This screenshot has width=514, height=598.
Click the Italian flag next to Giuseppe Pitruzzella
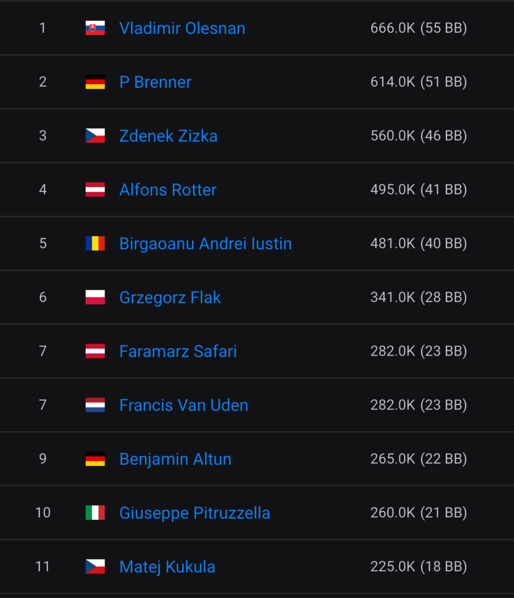click(x=95, y=513)
